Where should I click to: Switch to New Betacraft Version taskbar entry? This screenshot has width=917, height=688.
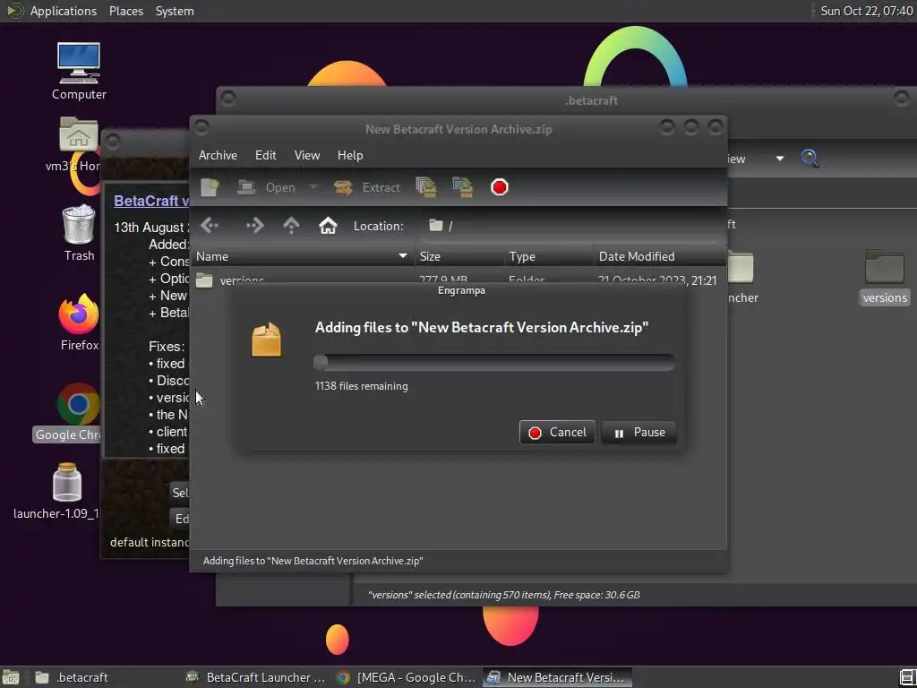coord(557,677)
